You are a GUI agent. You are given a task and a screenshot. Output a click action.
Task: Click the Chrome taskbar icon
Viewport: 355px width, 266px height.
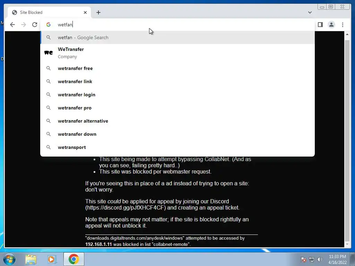coord(73,259)
